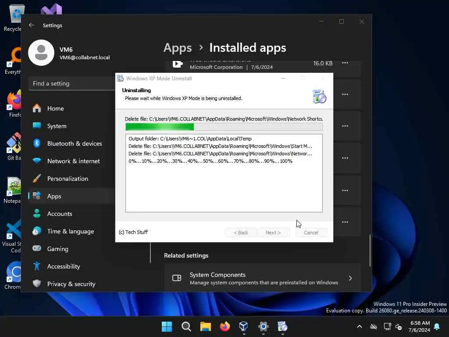This screenshot has width=449, height=337.
Task: Click the Privacy & security shield icon
Action: [37, 284]
